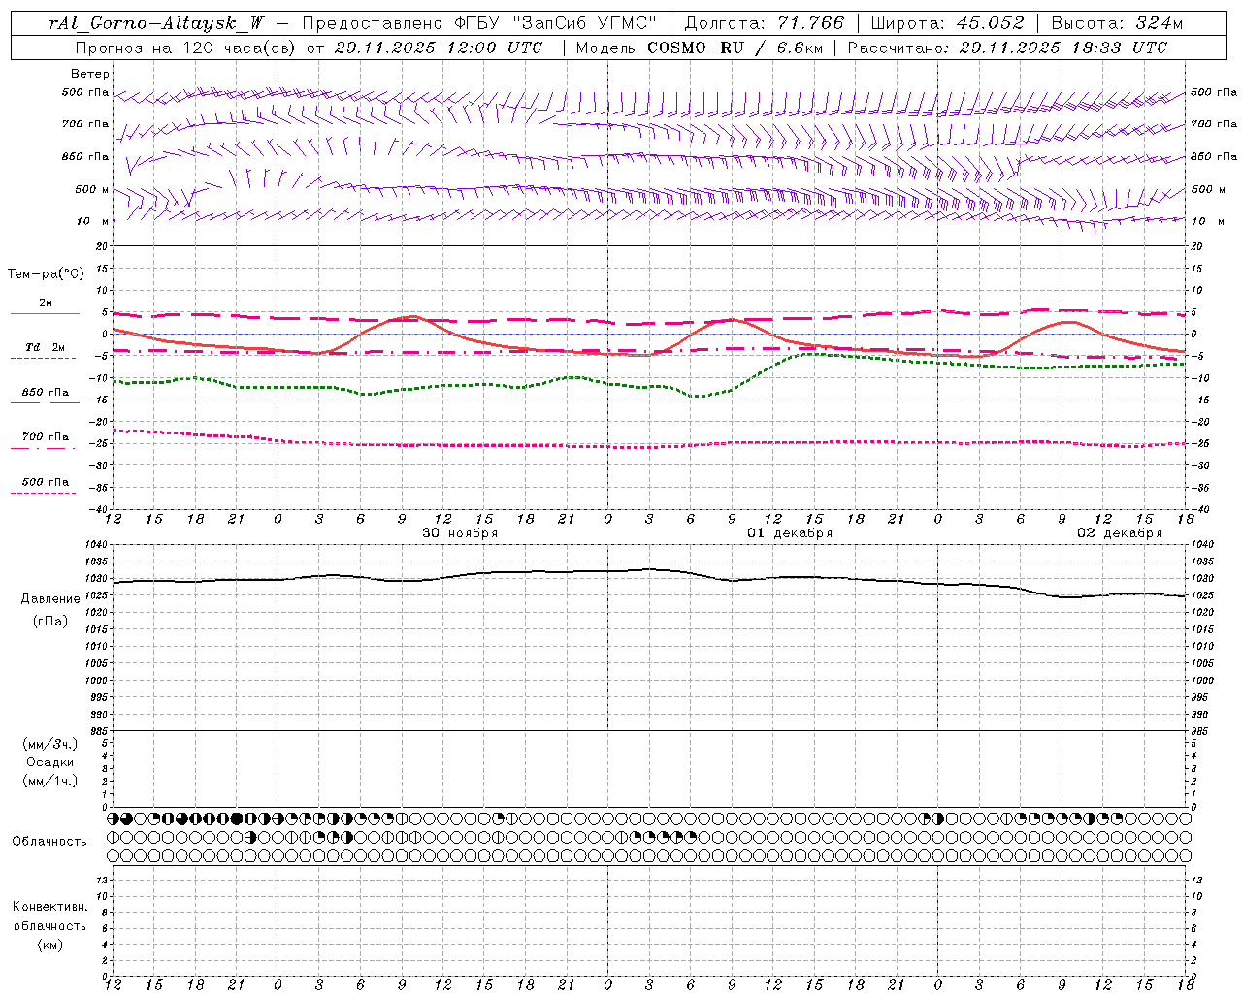Click the forecast start time 29.11.2025 12:00 UTC
Screen dimensions: 1242x993
point(438,48)
